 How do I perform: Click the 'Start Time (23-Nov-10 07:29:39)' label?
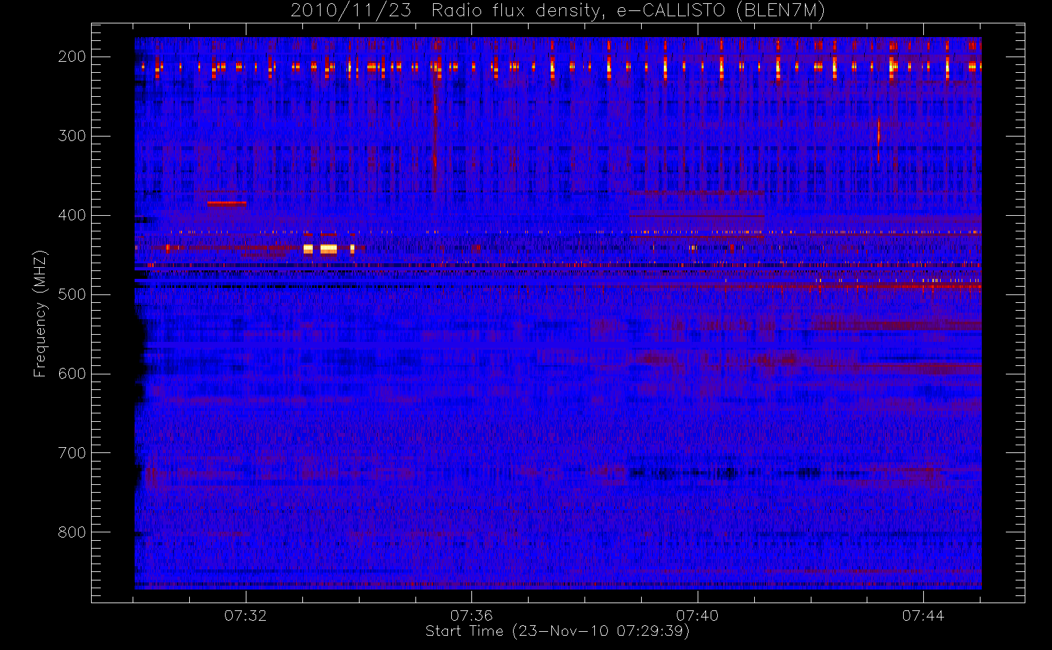(x=557, y=631)
